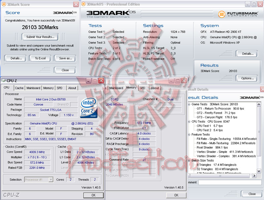Select Vertex Shader - Complex row
Image resolution: width=264 pixels, height=200 pixels.
coord(226,156)
